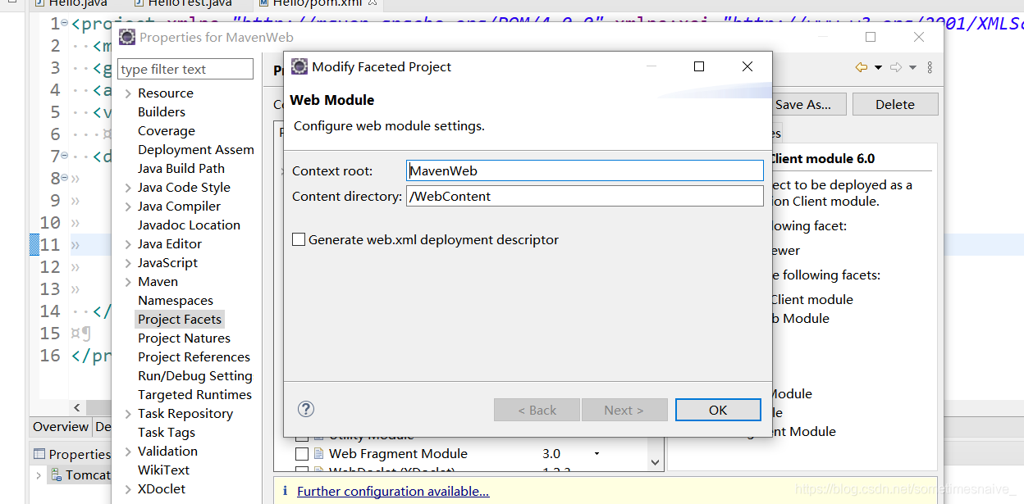Expand the Task Repository node
The width and height of the screenshot is (1024, 504).
pyautogui.click(x=128, y=414)
